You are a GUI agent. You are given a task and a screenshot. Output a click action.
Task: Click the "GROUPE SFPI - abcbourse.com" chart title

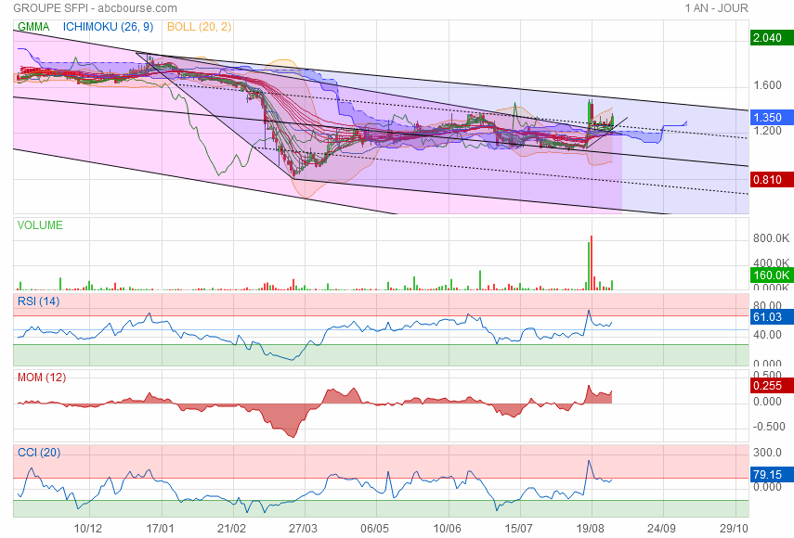coord(96,8)
